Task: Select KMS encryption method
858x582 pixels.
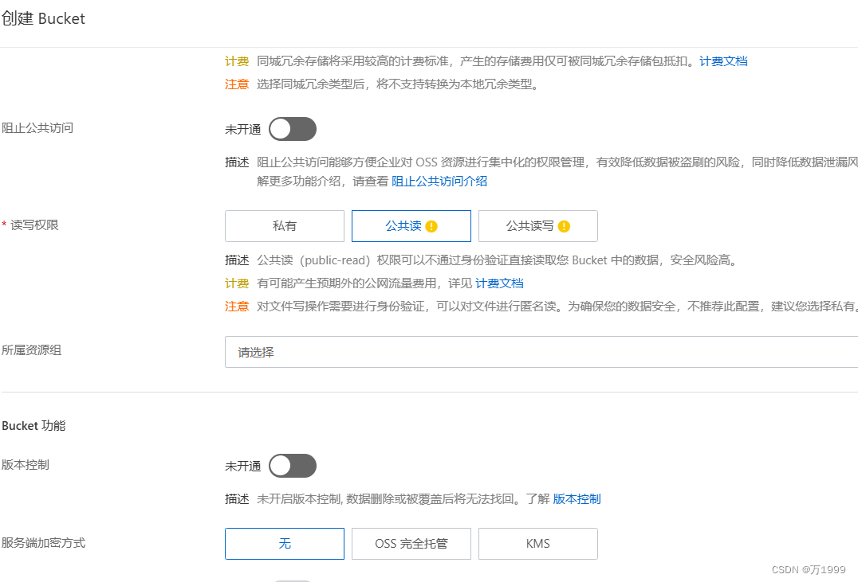Action: coord(538,544)
